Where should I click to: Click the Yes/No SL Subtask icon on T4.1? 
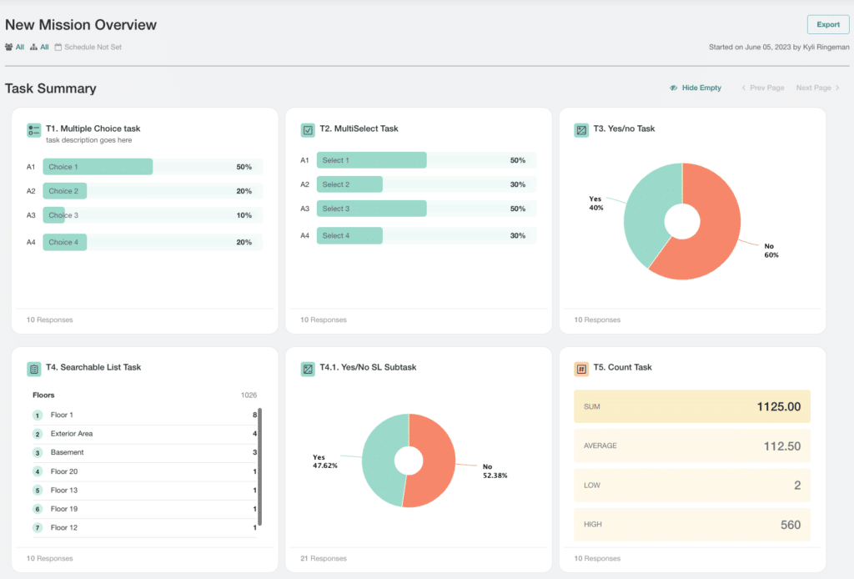[307, 367]
